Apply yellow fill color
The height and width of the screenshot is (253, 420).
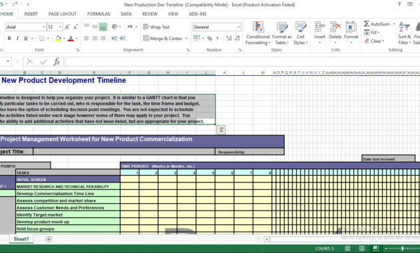click(x=58, y=39)
